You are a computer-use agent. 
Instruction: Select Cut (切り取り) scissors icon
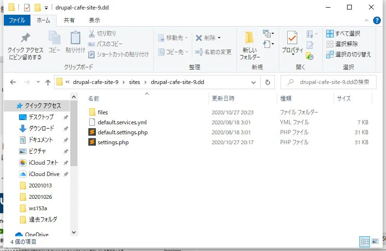[x=92, y=34]
